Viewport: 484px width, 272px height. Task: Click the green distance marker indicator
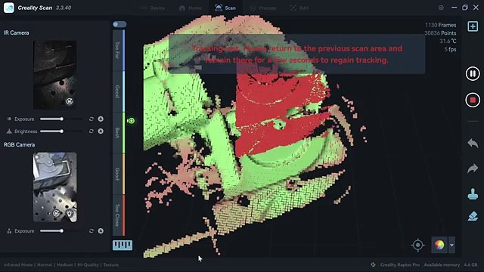point(131,121)
